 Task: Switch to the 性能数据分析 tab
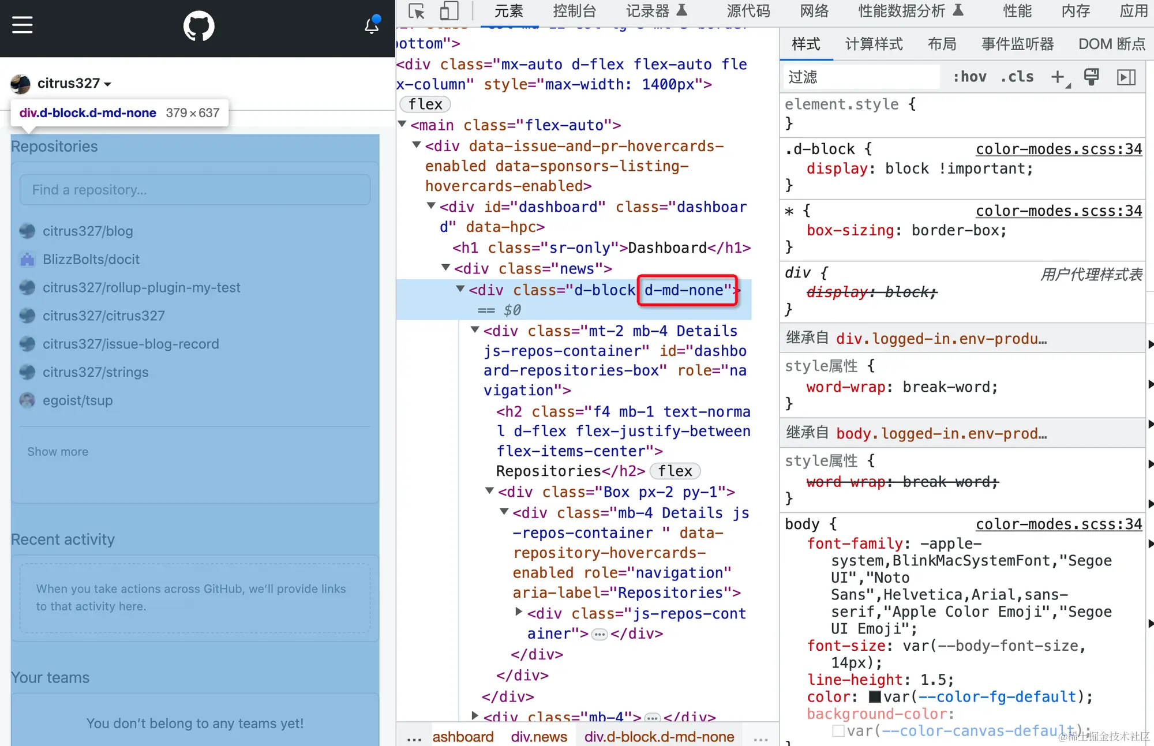911,11
